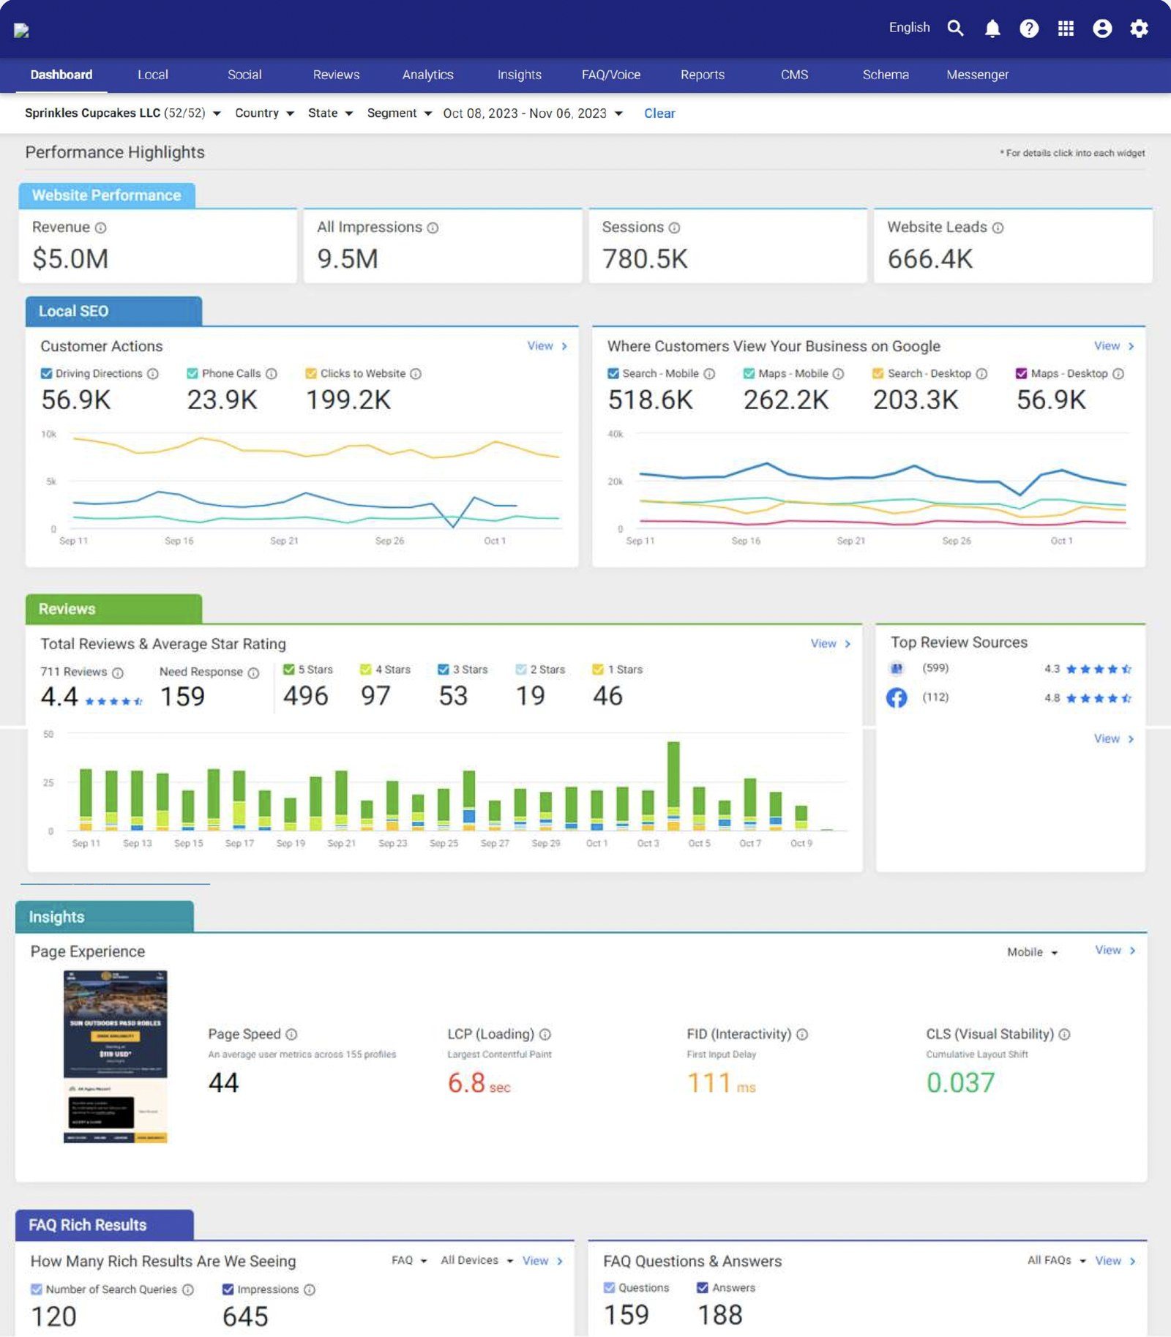The height and width of the screenshot is (1337, 1171).
Task: Toggle the Answers checkbox
Action: [703, 1287]
